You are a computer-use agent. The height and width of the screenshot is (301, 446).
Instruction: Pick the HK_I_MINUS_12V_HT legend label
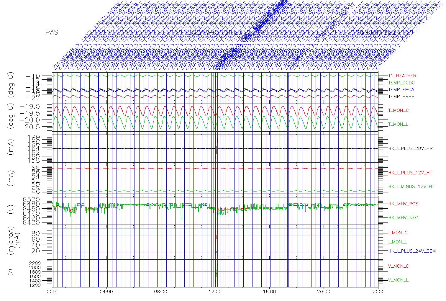411,187
